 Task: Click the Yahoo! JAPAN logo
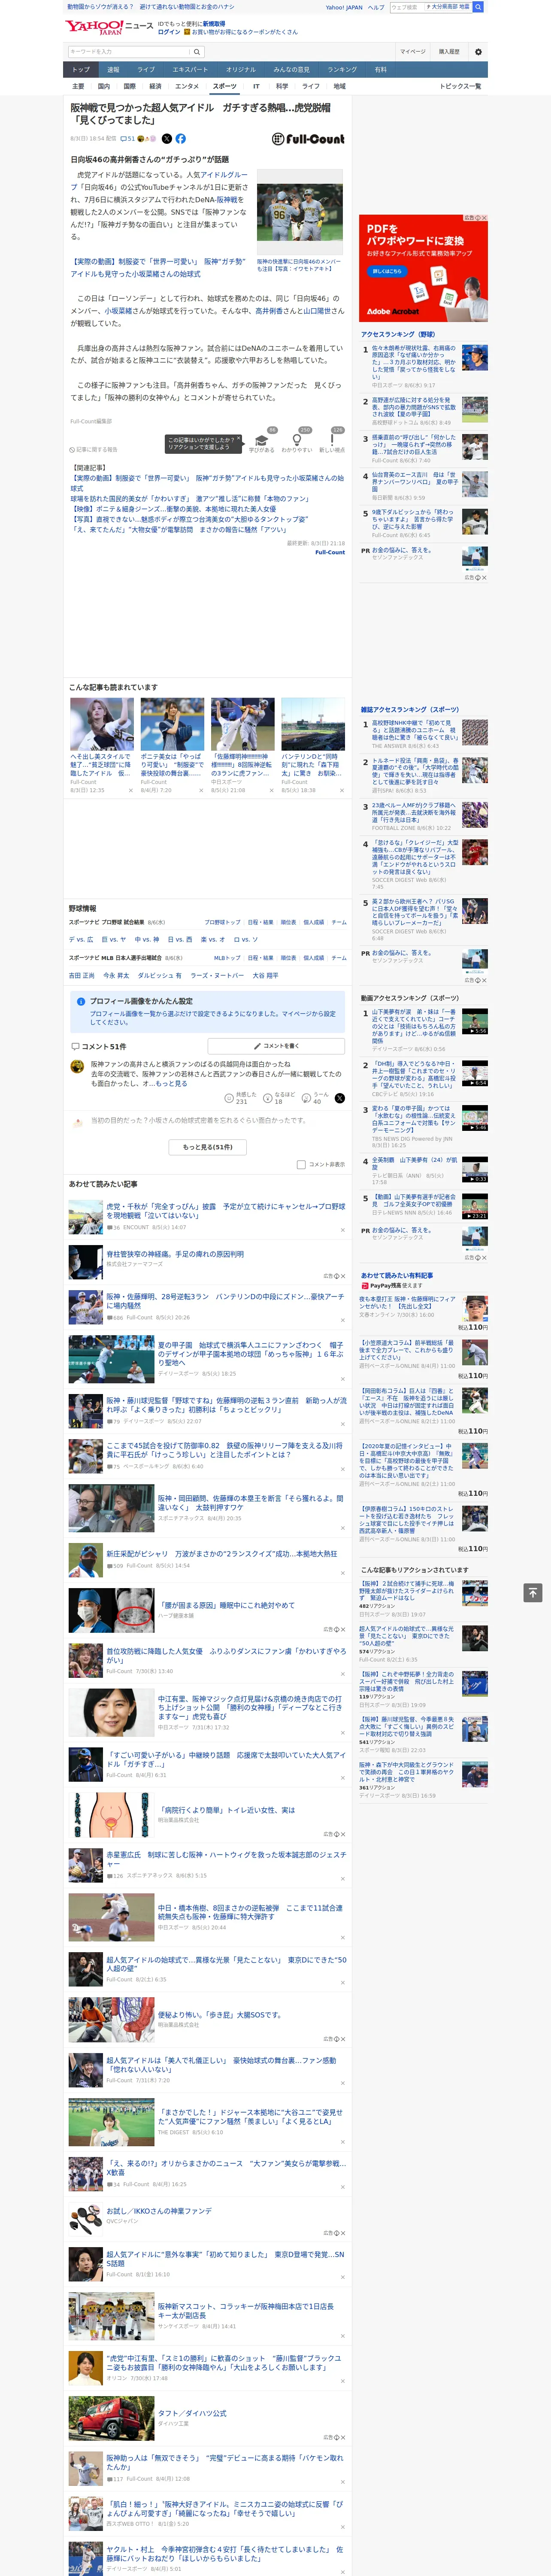pyautogui.click(x=94, y=27)
